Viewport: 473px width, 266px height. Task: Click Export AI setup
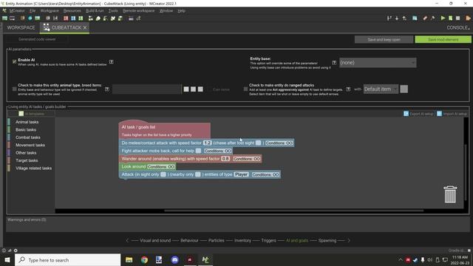point(418,114)
